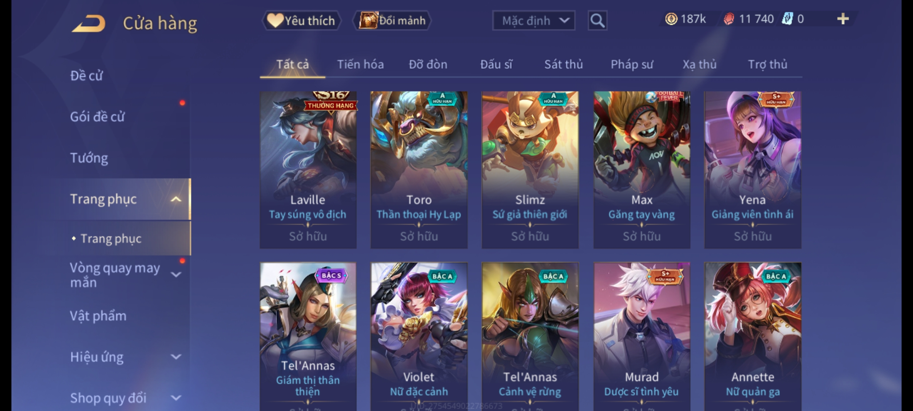This screenshot has width=913, height=411.
Task: Tap the golden back arrow icon
Action: pos(88,23)
